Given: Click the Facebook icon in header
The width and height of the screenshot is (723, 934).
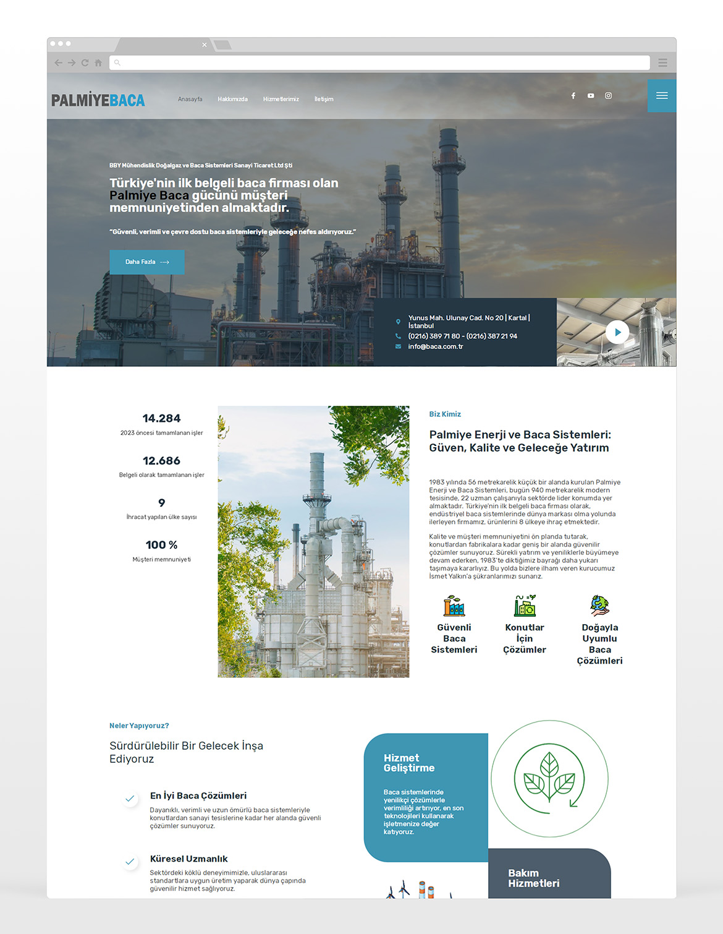Looking at the screenshot, I should pos(573,96).
